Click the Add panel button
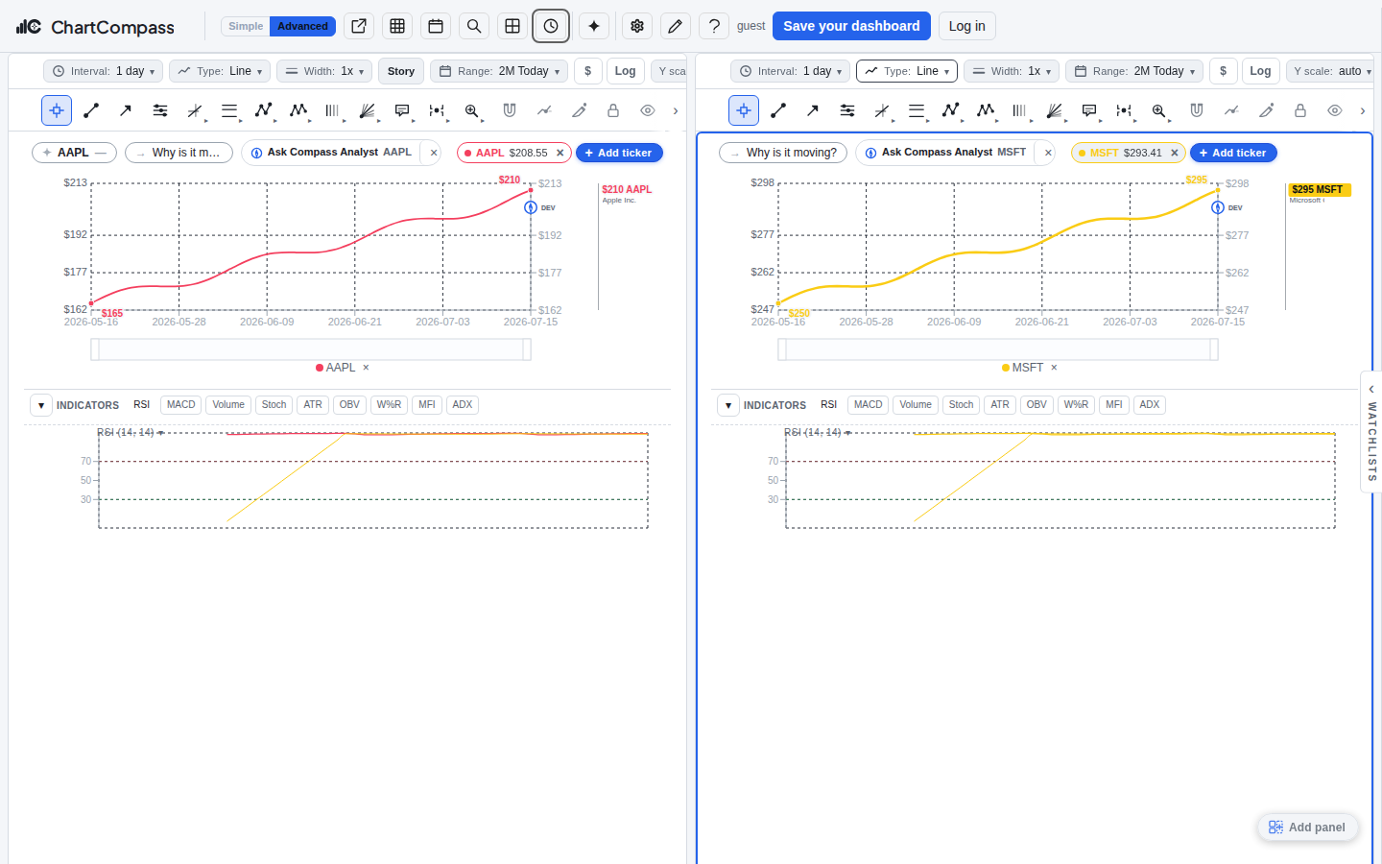 1307,828
